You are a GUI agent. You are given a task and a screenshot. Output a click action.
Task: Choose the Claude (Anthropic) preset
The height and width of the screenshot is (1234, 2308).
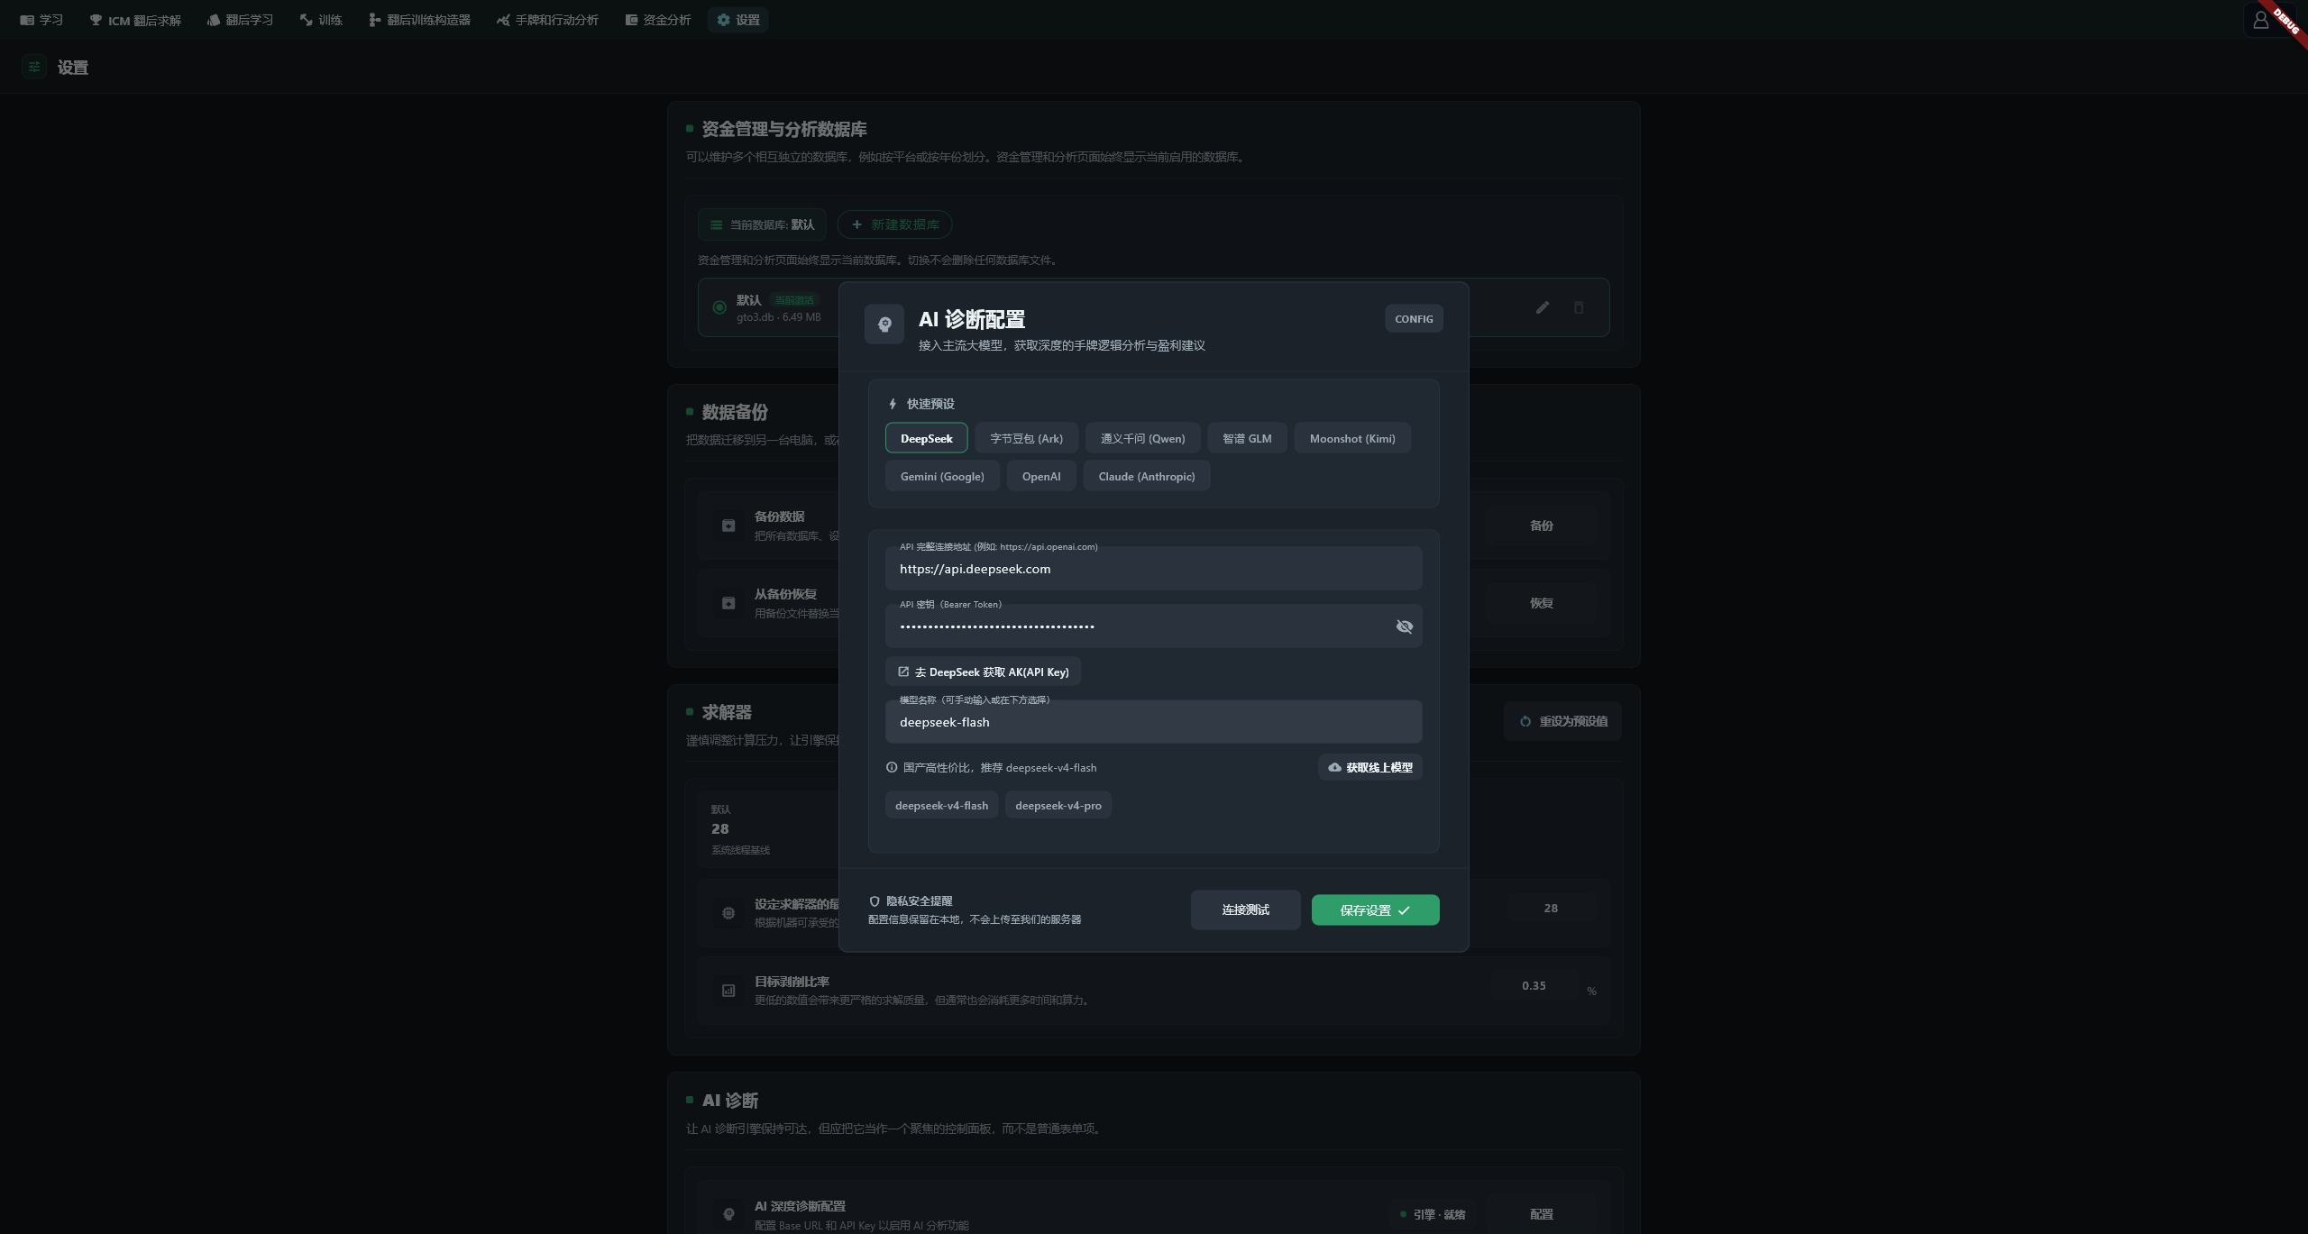[x=1147, y=476]
